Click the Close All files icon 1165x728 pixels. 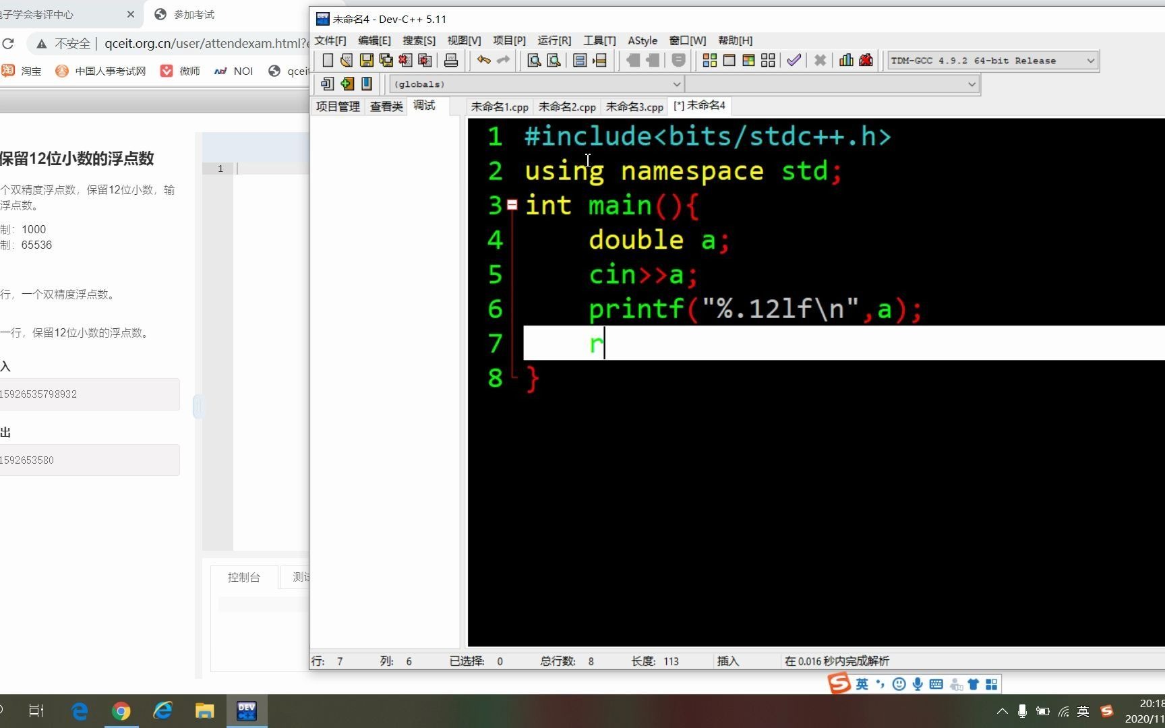click(425, 61)
